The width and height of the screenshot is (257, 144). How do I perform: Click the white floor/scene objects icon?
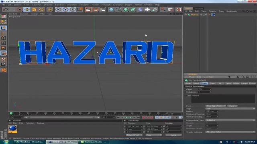(x=147, y=10)
